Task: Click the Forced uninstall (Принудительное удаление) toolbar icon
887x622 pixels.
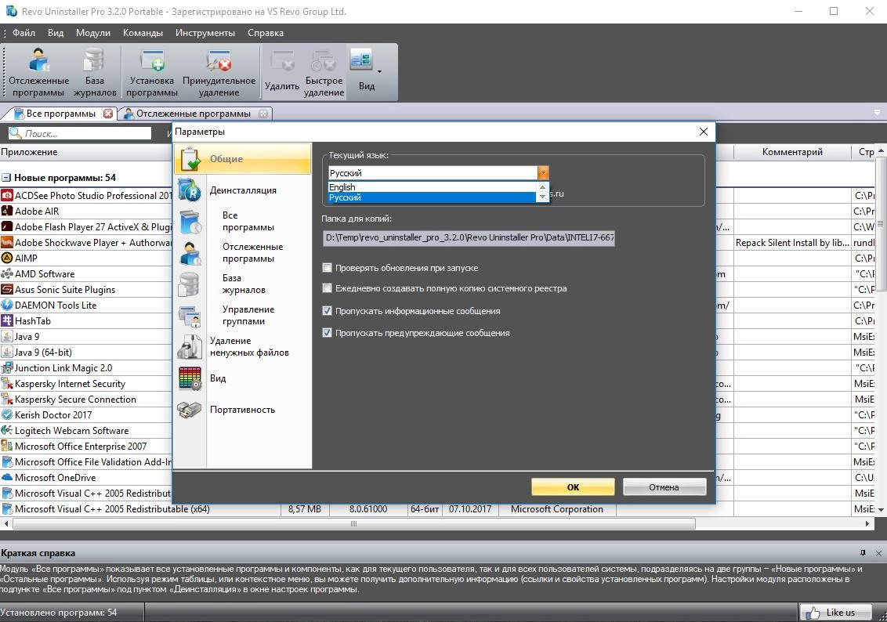Action: (219, 60)
